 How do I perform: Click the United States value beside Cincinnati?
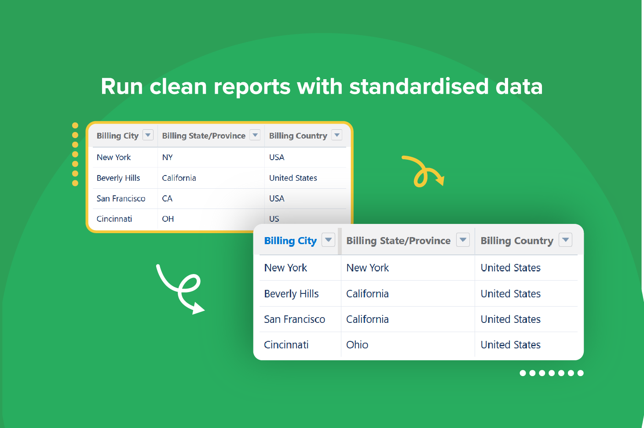tap(510, 345)
